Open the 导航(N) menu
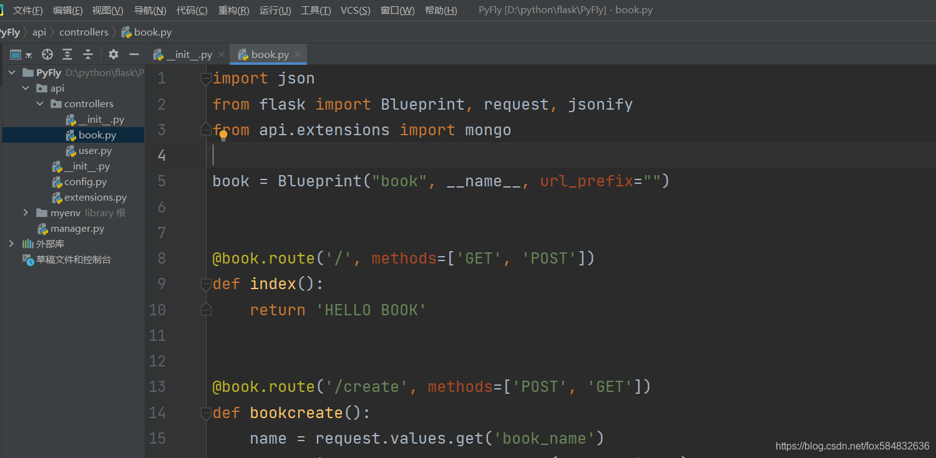 coord(150,11)
